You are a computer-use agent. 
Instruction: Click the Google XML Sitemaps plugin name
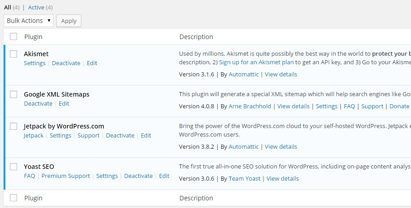point(57,94)
